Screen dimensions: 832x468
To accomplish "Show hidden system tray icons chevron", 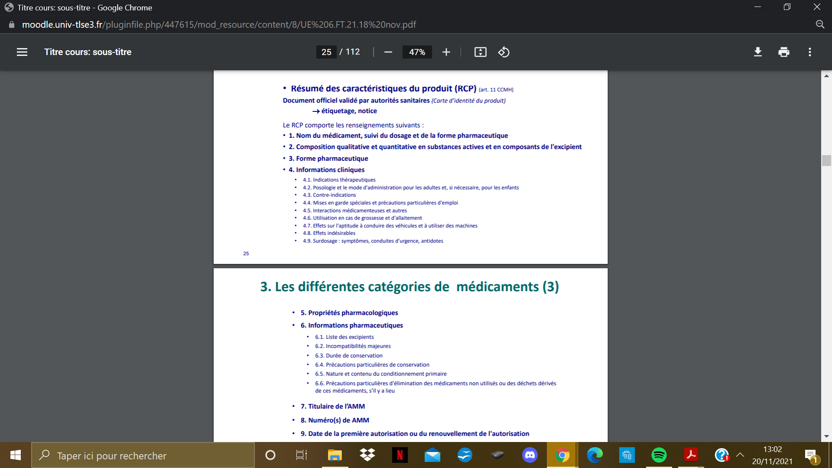I will [740, 455].
